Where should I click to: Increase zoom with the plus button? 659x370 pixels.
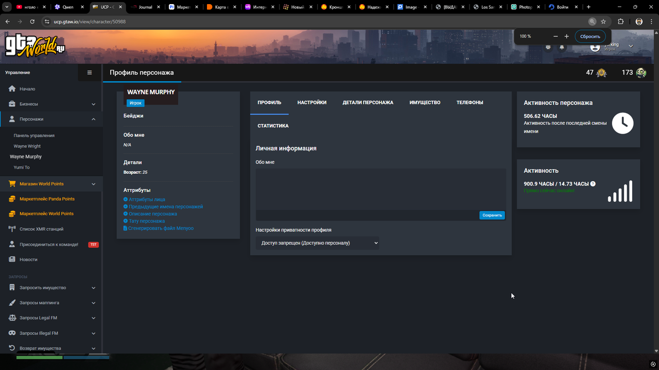click(567, 36)
